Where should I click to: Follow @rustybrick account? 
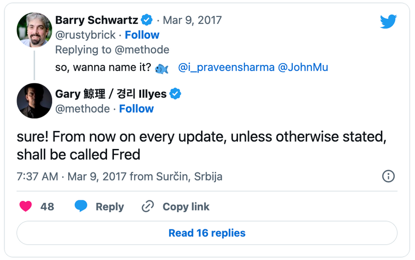142,35
